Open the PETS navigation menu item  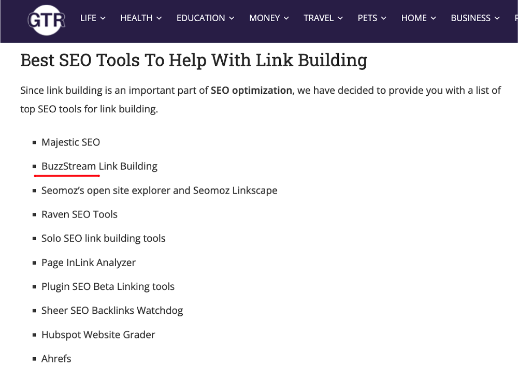pyautogui.click(x=367, y=18)
